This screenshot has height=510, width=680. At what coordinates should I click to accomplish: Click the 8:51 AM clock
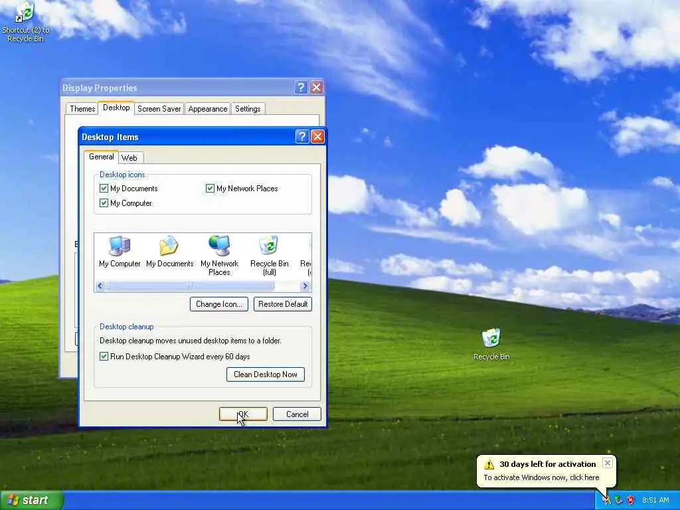pos(655,500)
